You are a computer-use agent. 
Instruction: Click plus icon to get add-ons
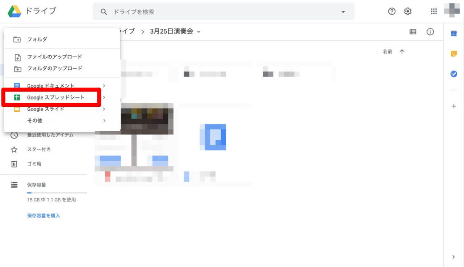(454, 106)
